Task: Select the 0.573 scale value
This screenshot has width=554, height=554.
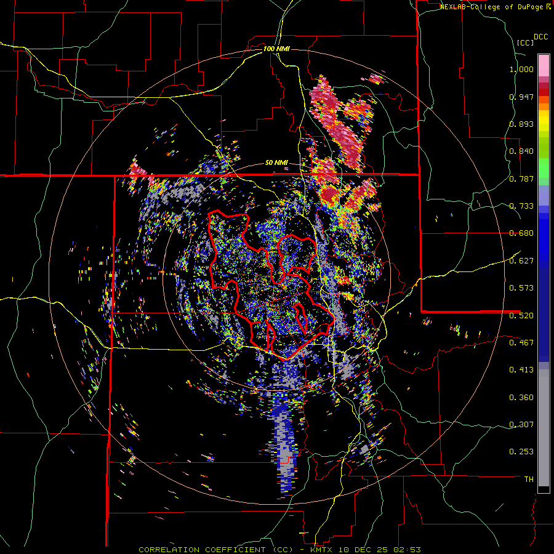Action: click(521, 287)
